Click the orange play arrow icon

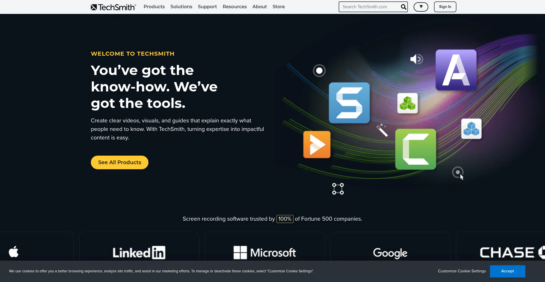317,145
